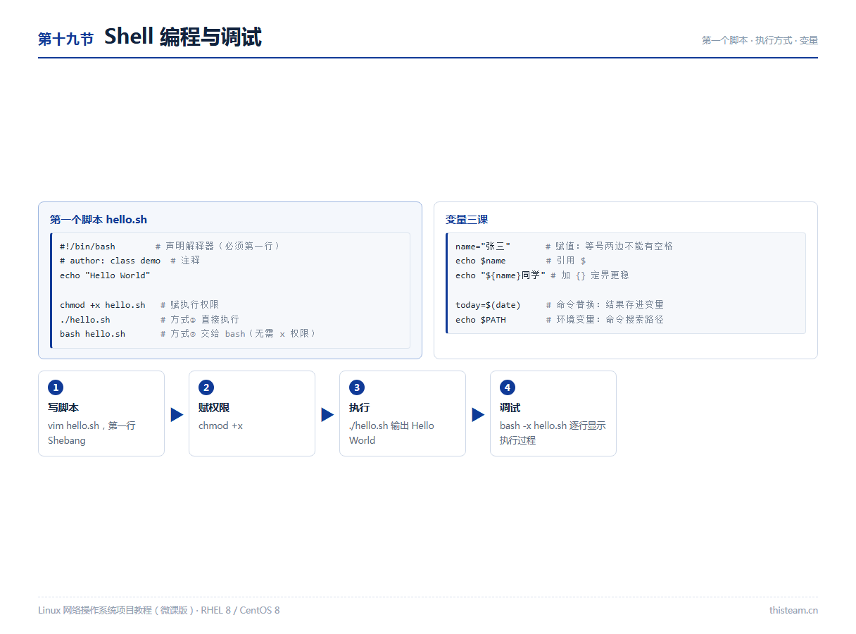The image size is (856, 634).
Task: Click the step title 执行
Action: (x=359, y=408)
